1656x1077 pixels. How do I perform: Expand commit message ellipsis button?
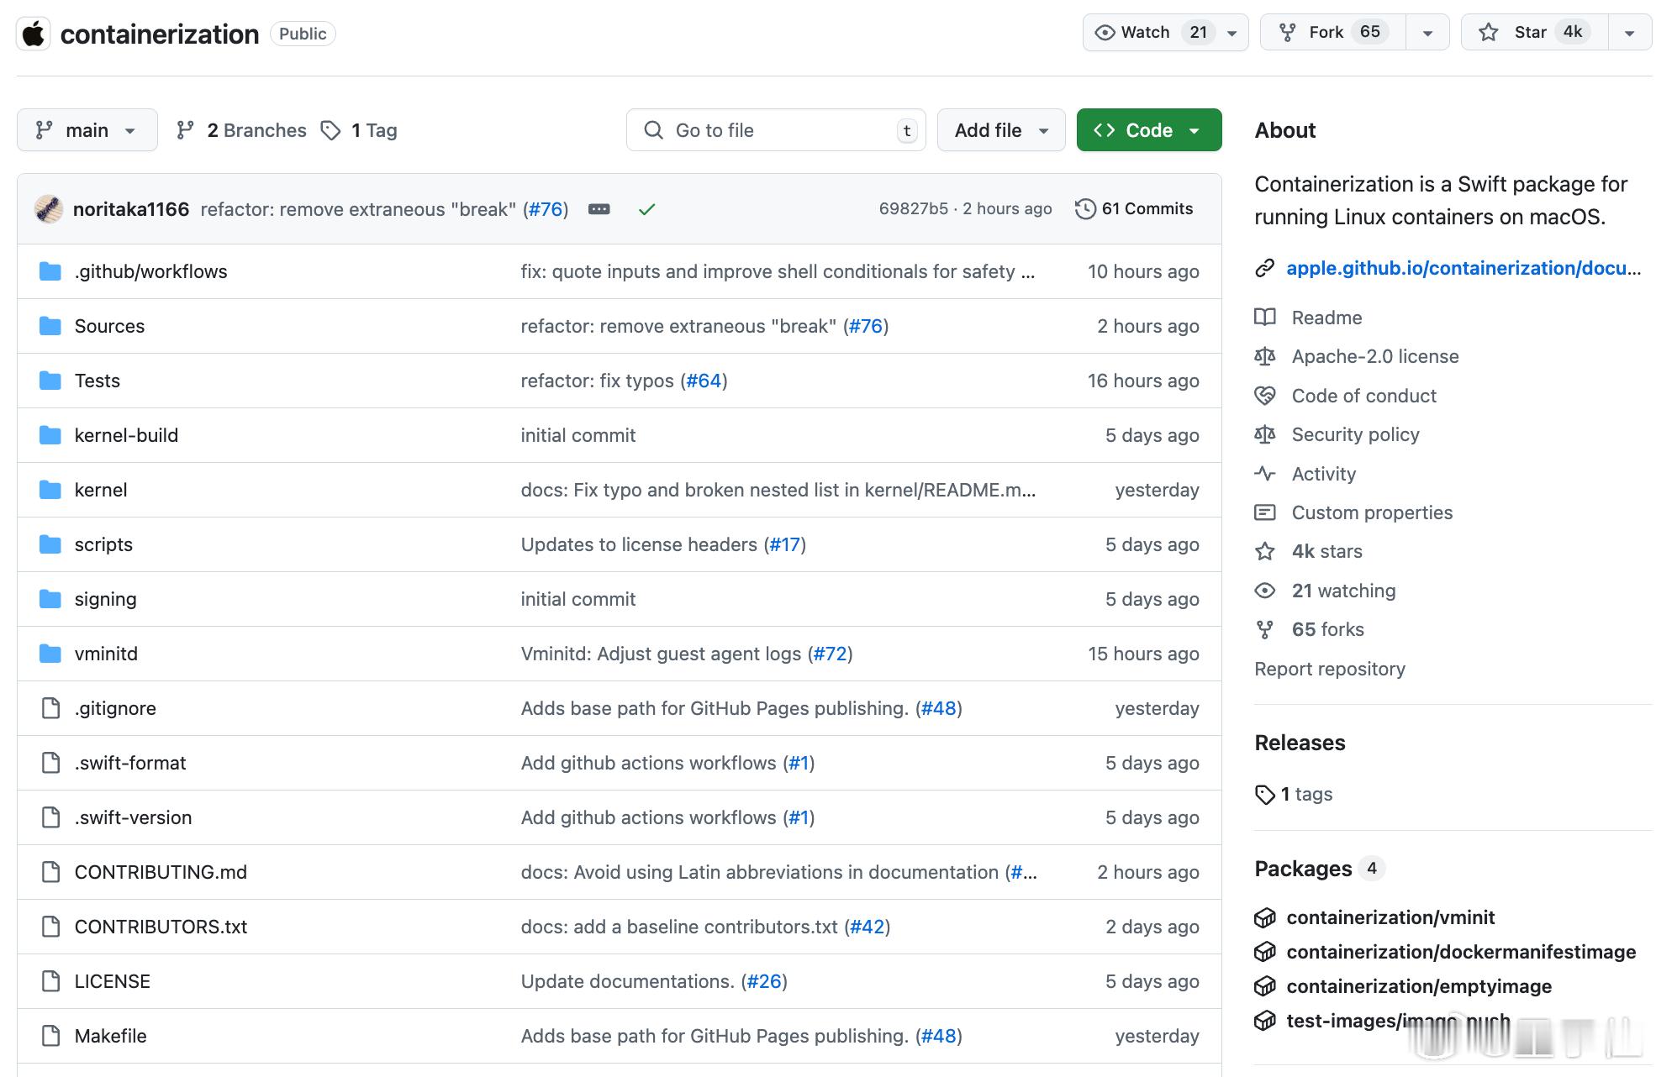(599, 209)
